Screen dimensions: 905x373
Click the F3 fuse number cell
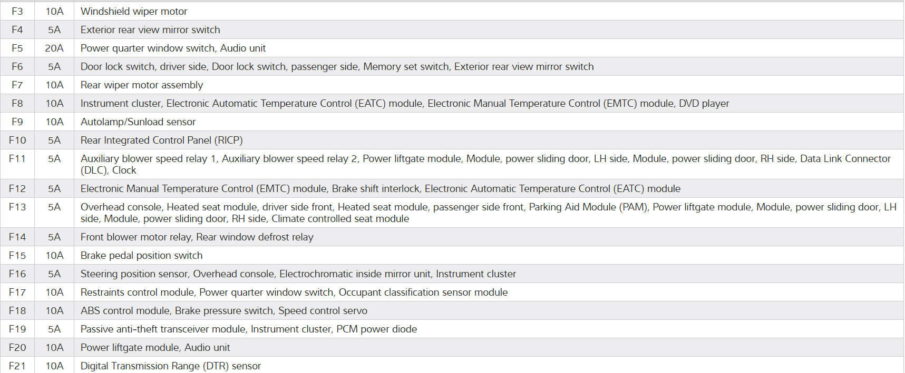click(17, 11)
